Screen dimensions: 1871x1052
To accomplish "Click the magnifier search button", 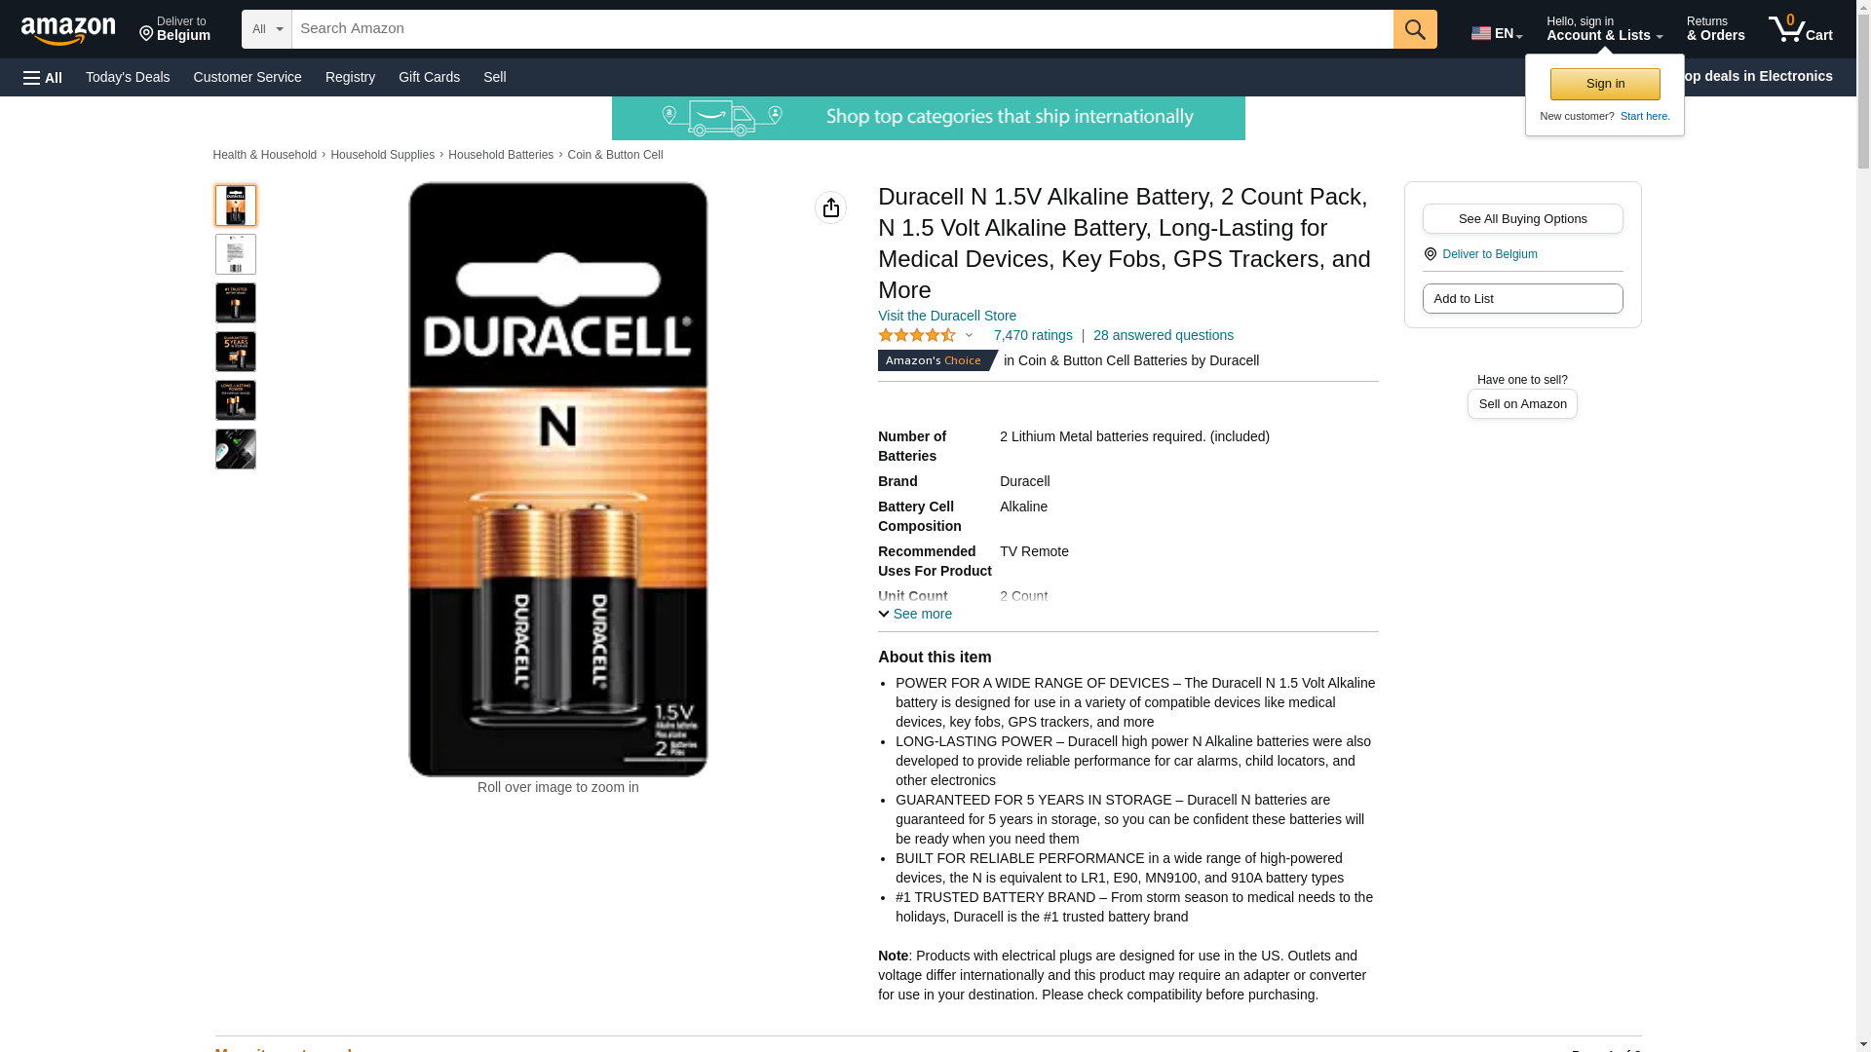I will coord(1415,29).
